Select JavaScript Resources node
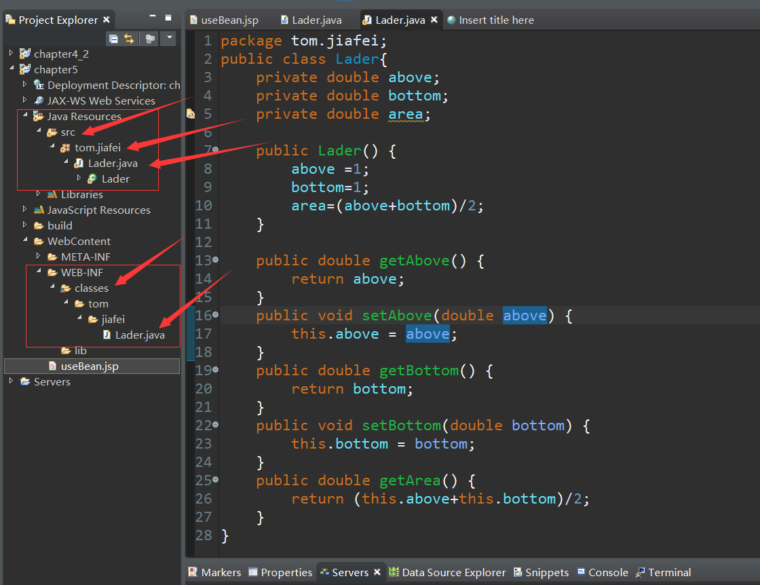 point(99,210)
